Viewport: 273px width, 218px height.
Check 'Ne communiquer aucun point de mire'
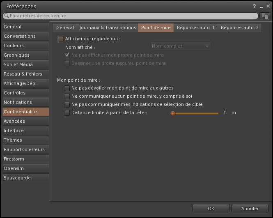pos(67,96)
